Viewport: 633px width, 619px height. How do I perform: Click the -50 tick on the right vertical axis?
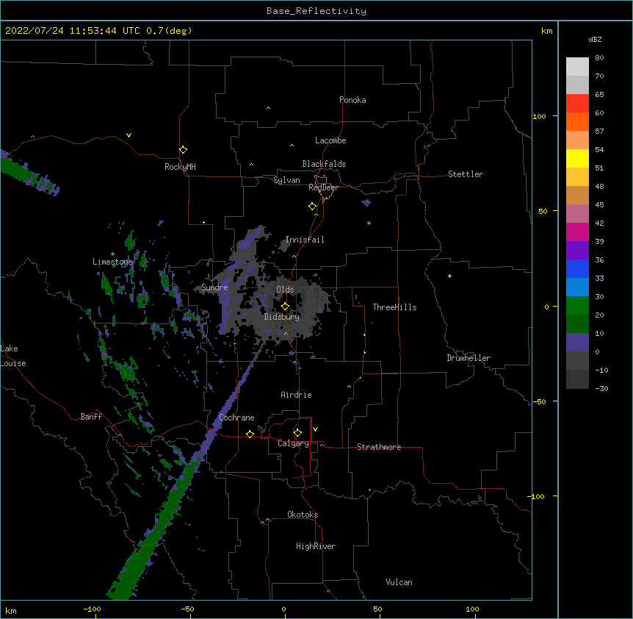click(539, 401)
